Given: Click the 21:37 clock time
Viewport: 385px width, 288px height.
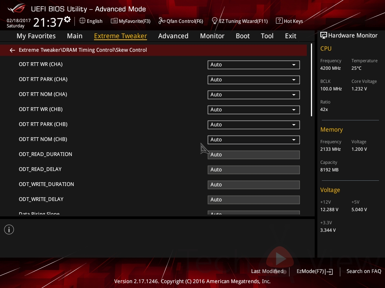Looking at the screenshot, I should (x=48, y=22).
